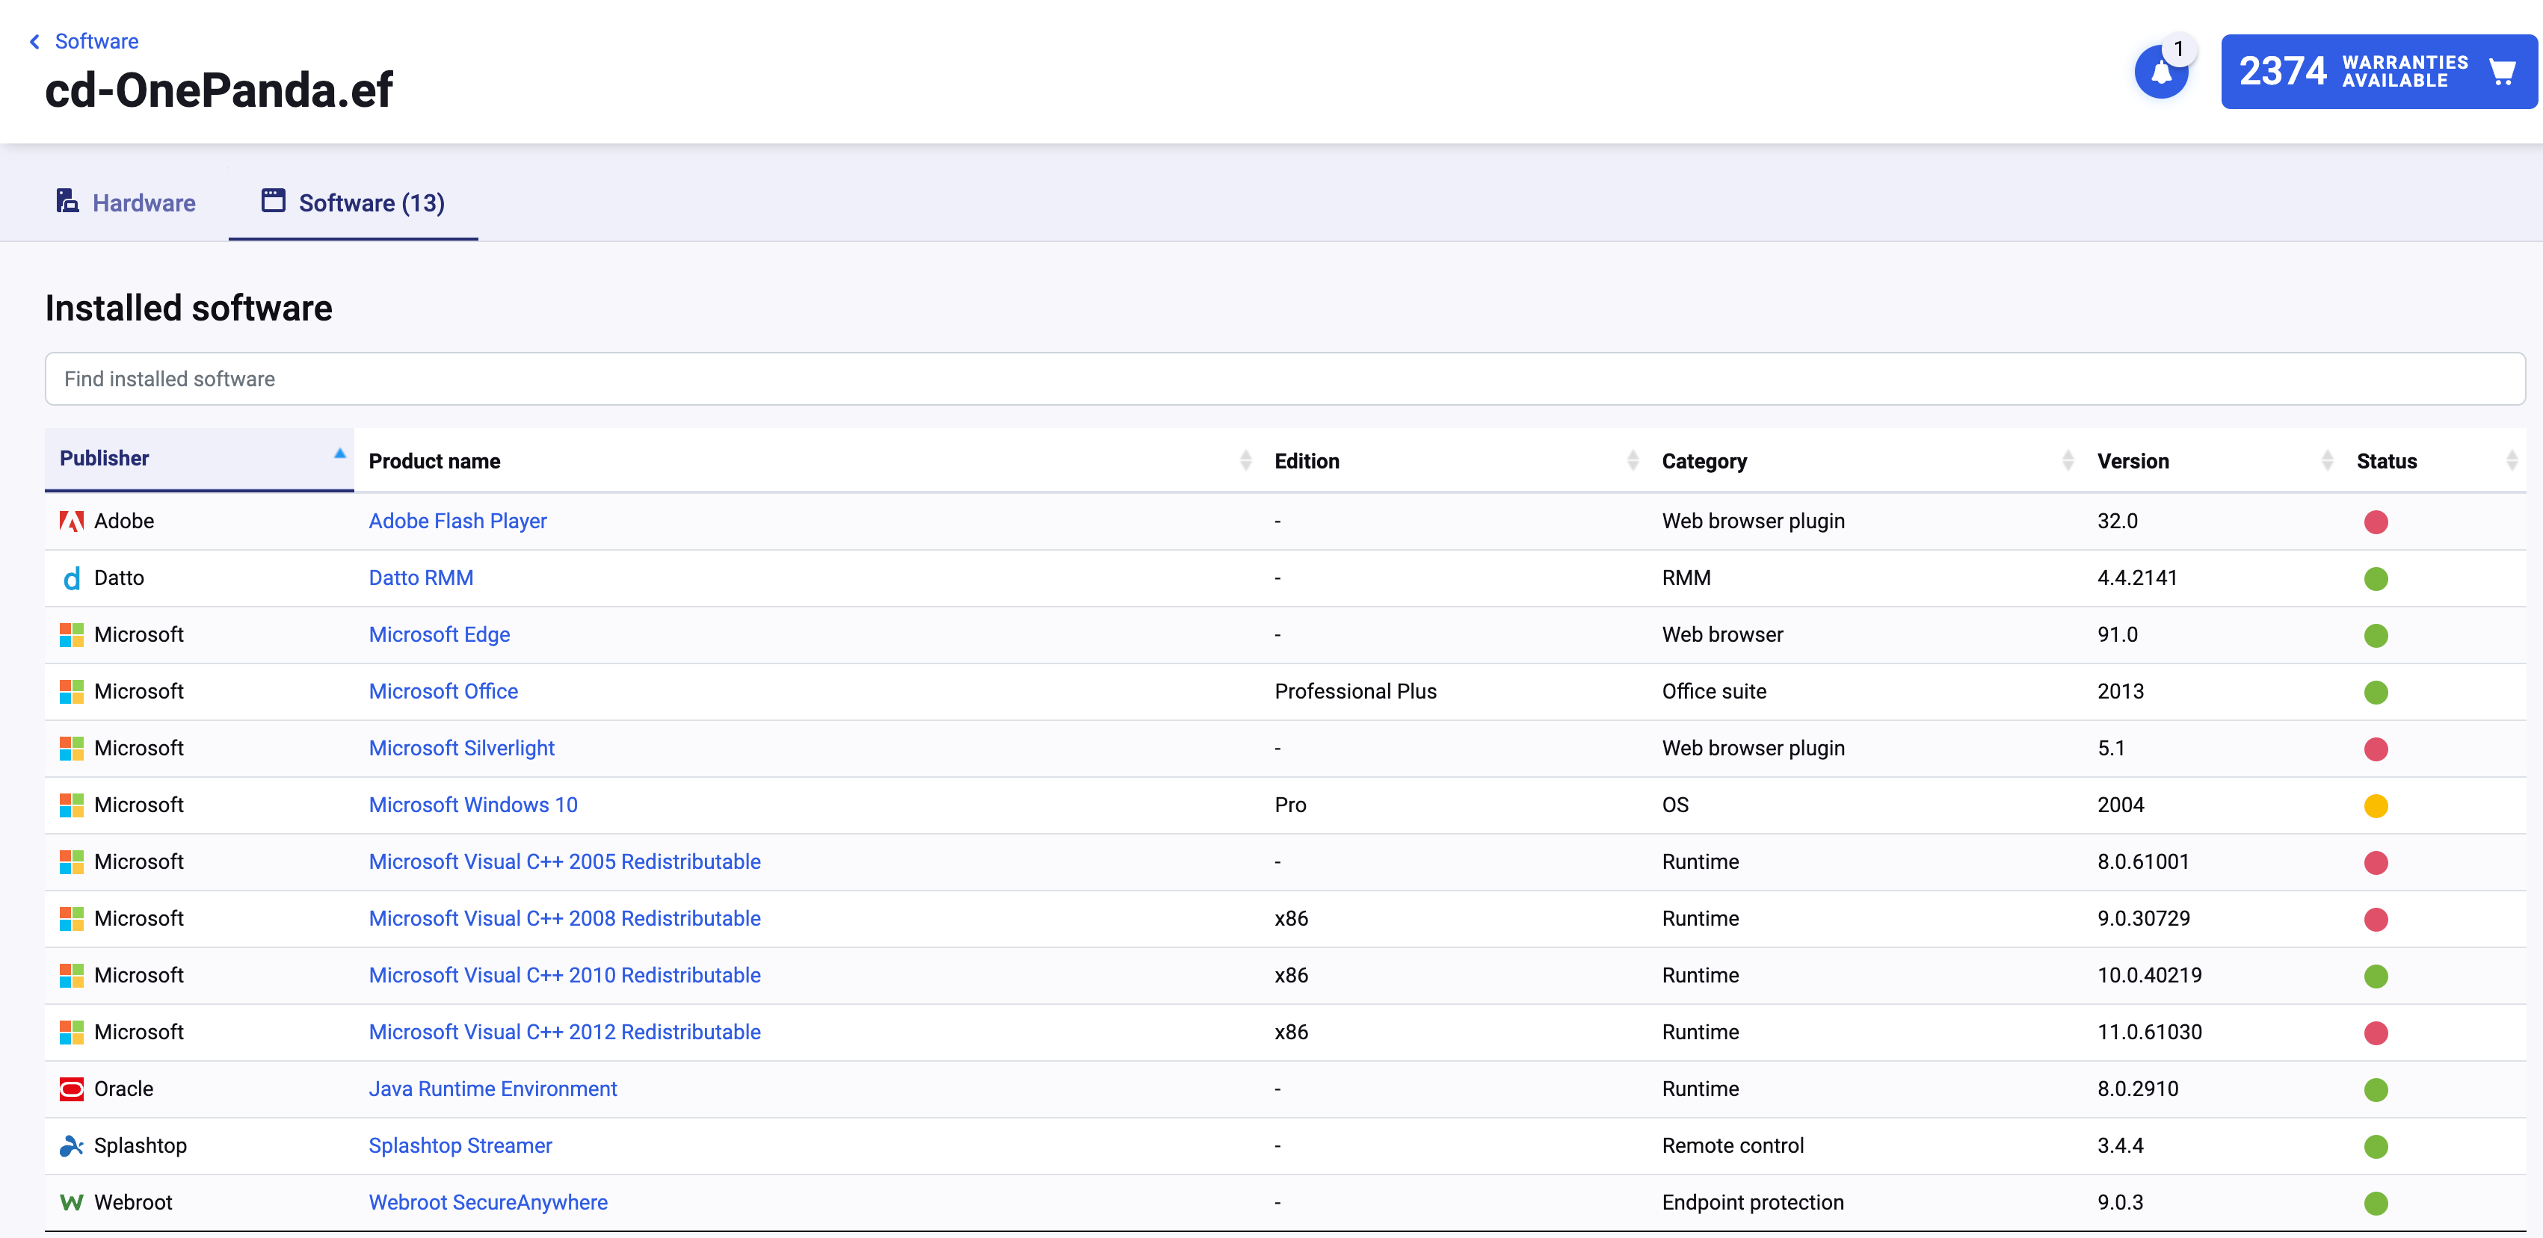Click the 'Pro' edition cell
The image size is (2543, 1238).
[1290, 805]
